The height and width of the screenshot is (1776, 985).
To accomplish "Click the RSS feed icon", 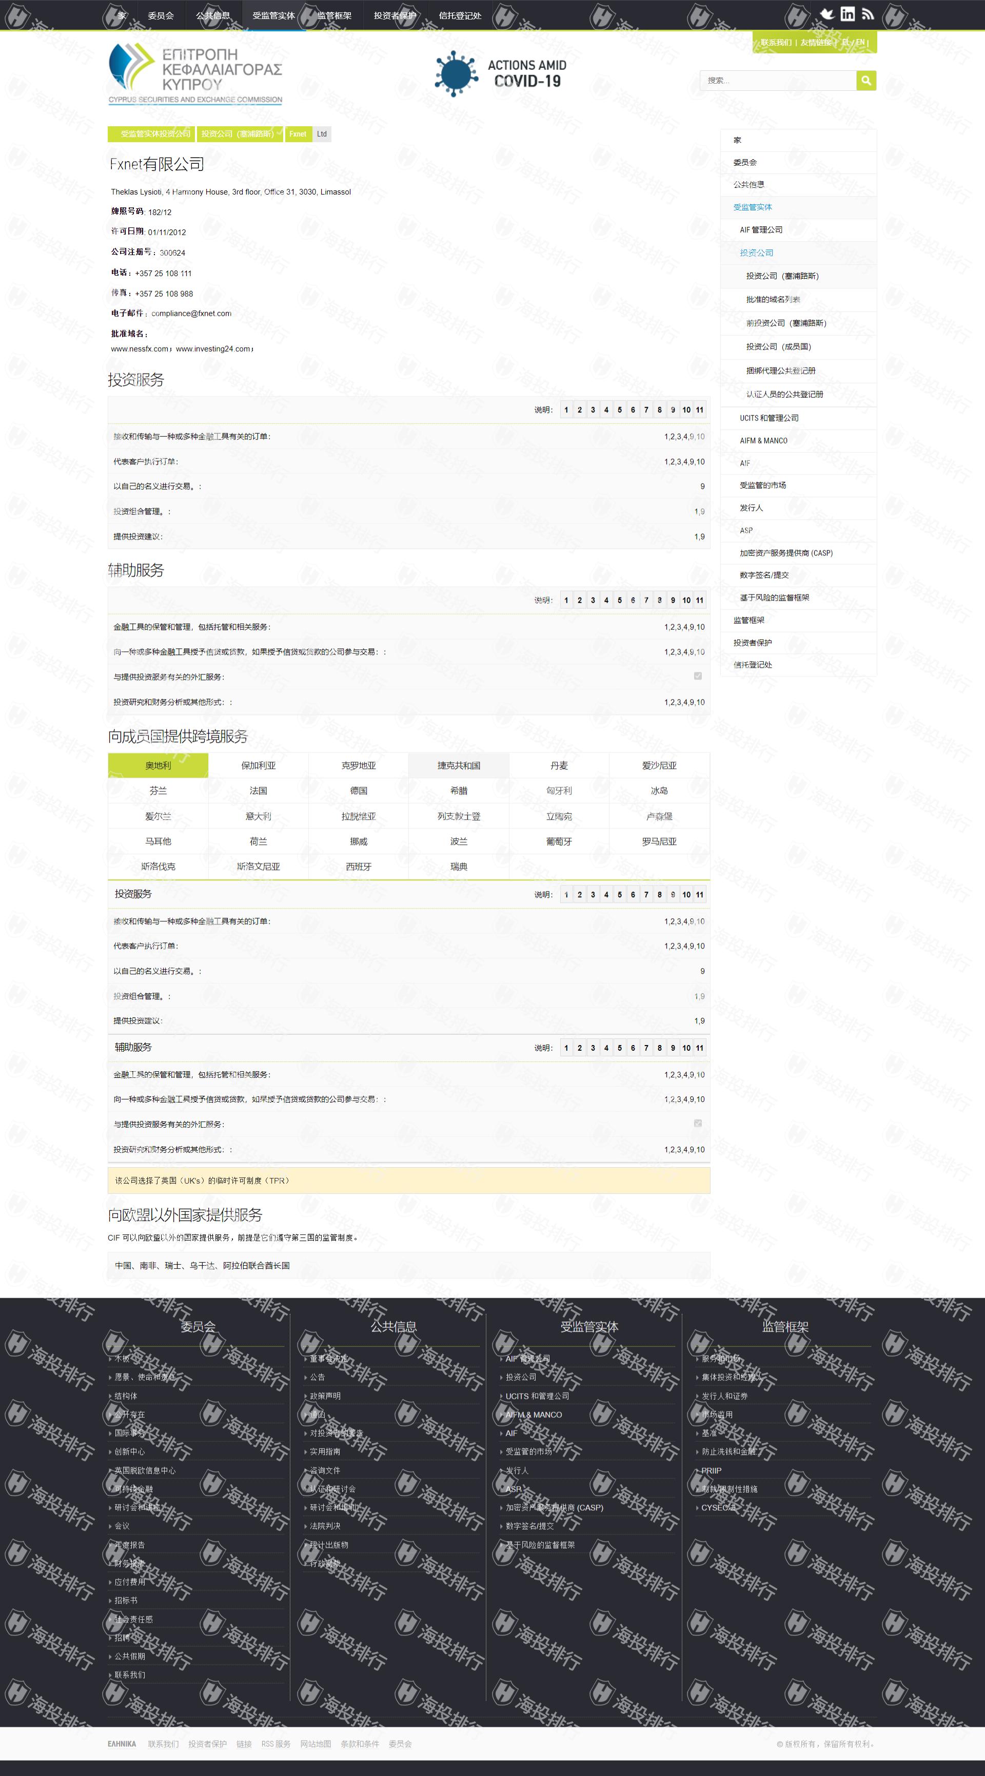I will point(868,14).
